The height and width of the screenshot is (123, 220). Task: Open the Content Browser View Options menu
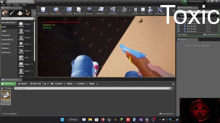point(167,114)
